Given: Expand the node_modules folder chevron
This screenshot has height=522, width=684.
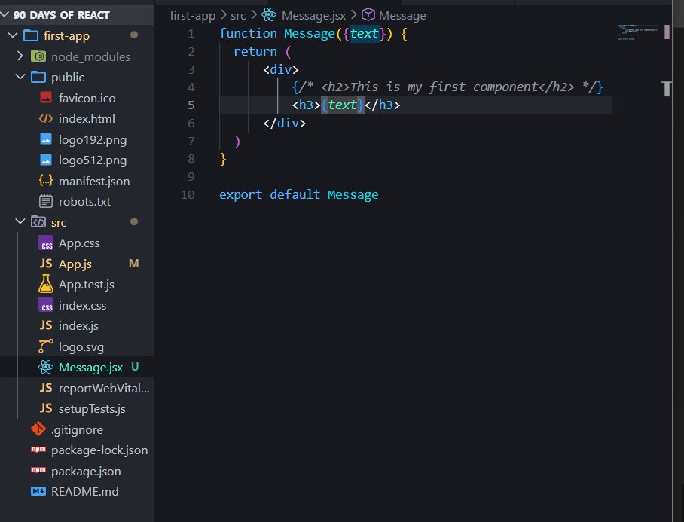Looking at the screenshot, I should pyautogui.click(x=20, y=56).
